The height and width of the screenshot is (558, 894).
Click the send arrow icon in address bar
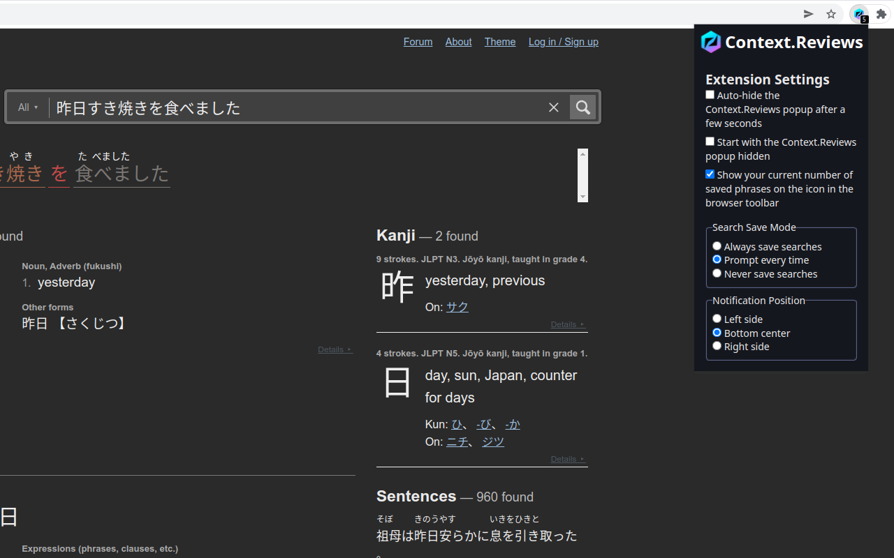[809, 14]
